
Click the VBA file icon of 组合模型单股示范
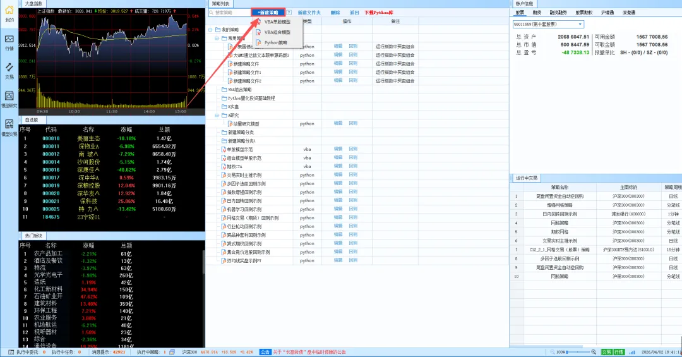tap(224, 158)
